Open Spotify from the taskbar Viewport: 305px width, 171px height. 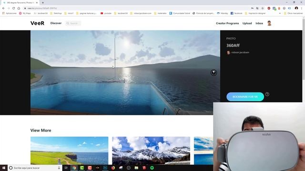(x=152, y=168)
